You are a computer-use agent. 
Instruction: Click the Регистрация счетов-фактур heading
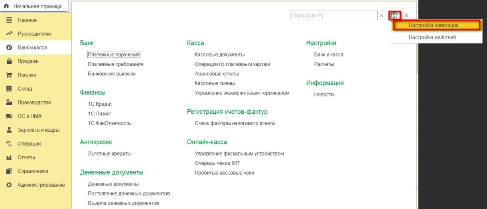[227, 112]
